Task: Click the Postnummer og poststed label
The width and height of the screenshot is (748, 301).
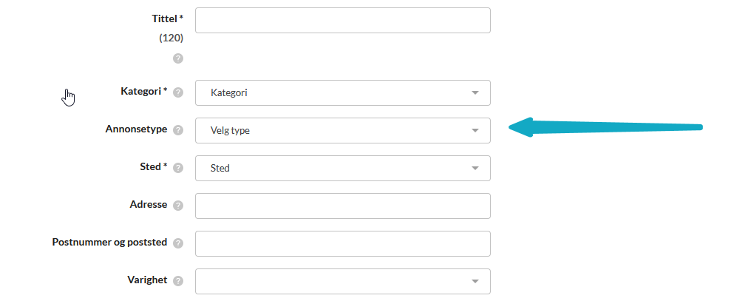Action: (109, 243)
